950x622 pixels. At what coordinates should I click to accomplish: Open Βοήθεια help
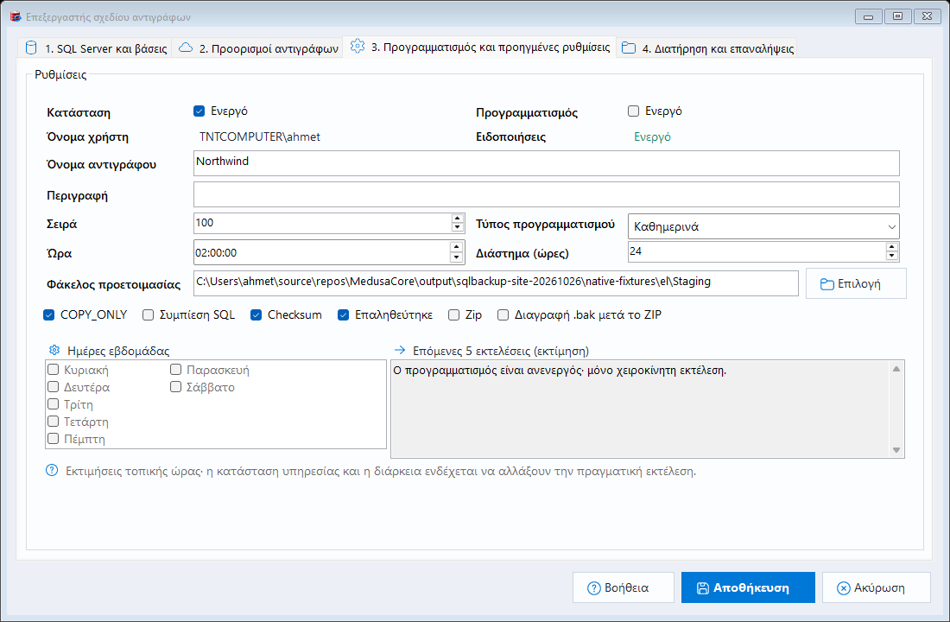(x=624, y=587)
